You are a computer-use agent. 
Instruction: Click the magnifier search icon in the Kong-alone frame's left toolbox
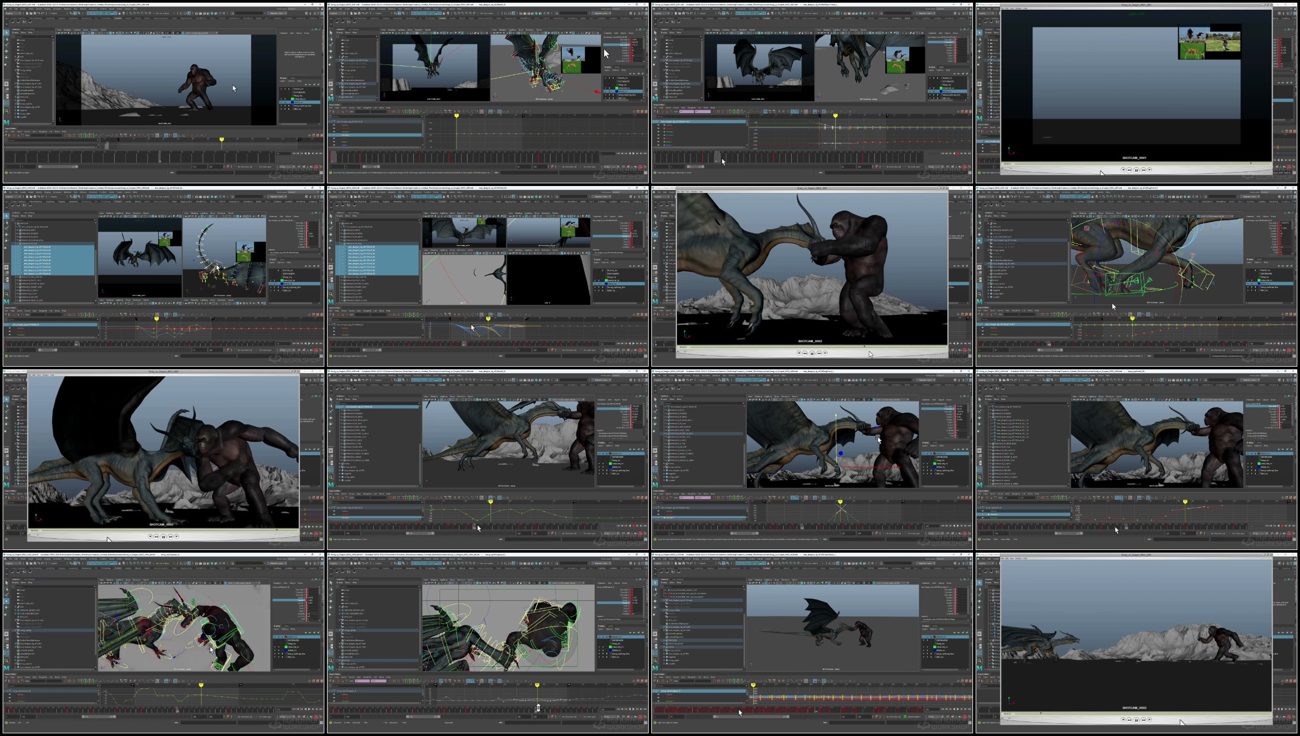[6, 110]
